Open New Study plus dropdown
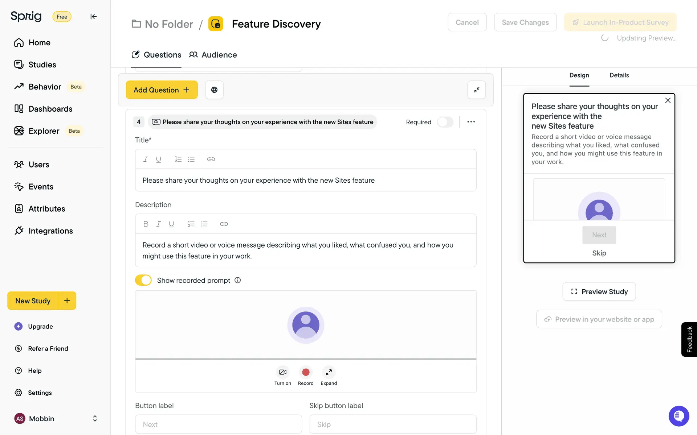The width and height of the screenshot is (697, 435). pos(67,301)
